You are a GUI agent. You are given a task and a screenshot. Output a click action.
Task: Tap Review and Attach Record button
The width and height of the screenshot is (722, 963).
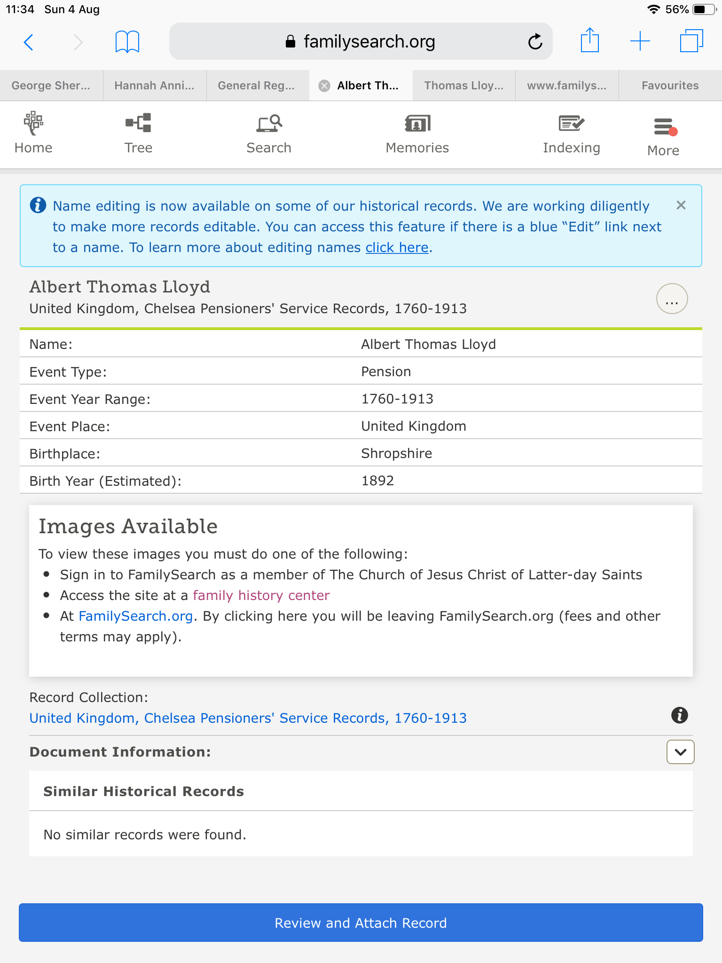click(361, 923)
